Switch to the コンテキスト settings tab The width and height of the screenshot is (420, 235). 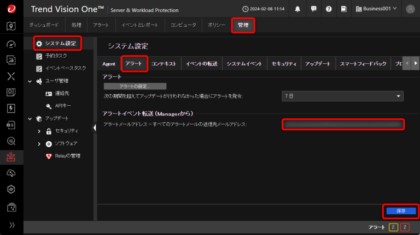click(x=164, y=64)
